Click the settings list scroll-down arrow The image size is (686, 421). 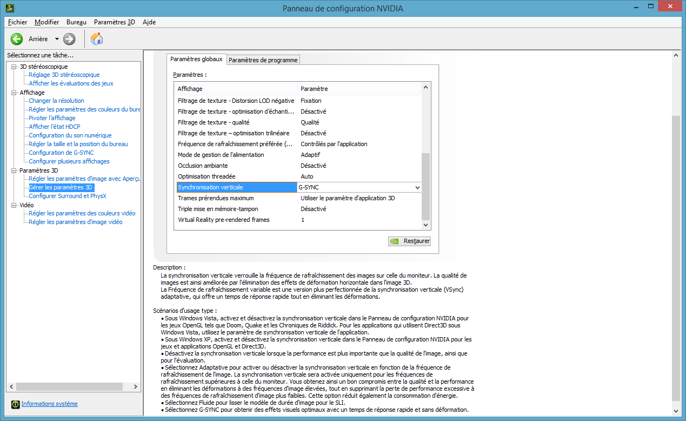[425, 225]
